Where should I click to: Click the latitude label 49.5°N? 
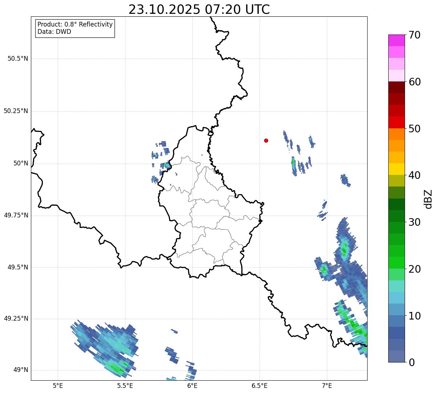18,267
